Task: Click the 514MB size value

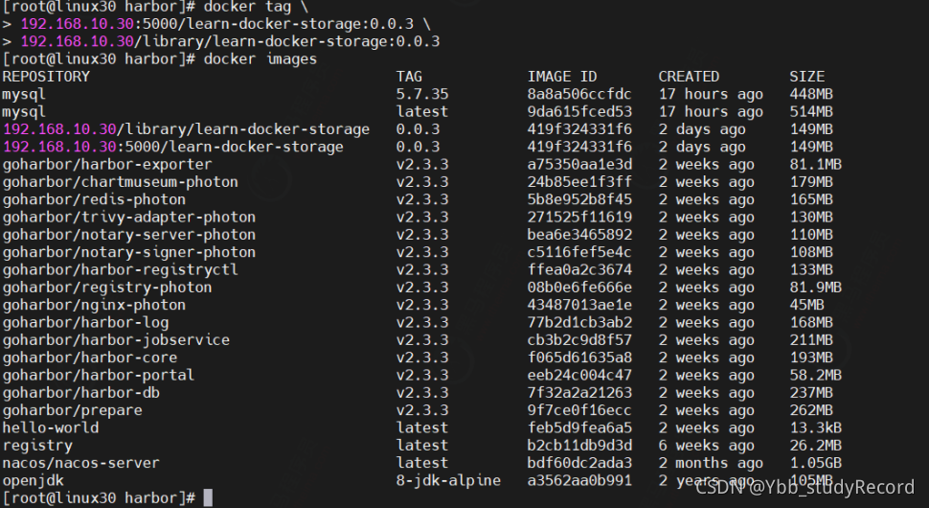Action: (x=811, y=111)
